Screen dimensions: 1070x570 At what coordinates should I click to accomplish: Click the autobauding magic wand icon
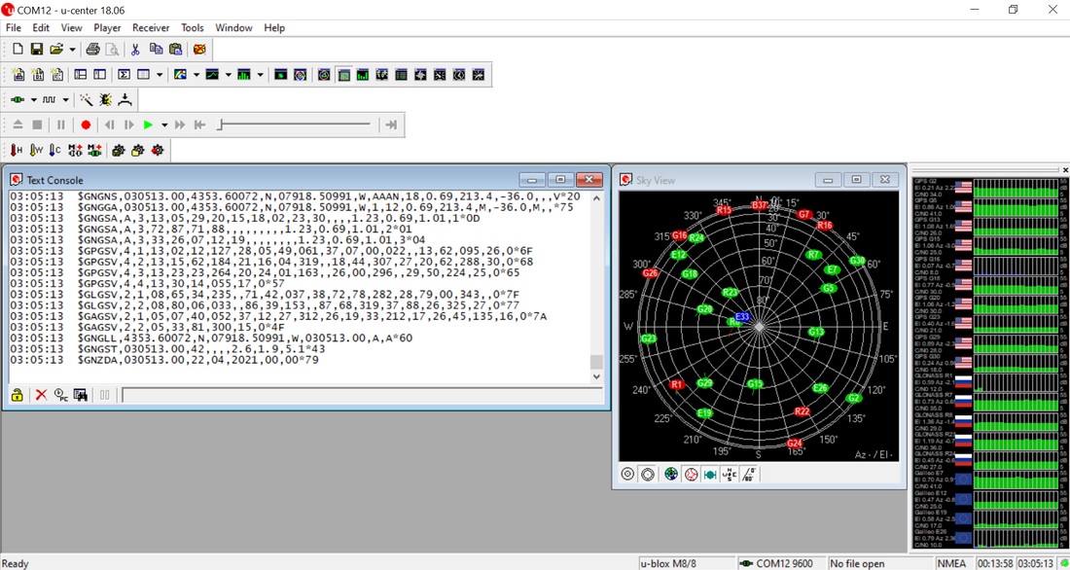coord(86,99)
